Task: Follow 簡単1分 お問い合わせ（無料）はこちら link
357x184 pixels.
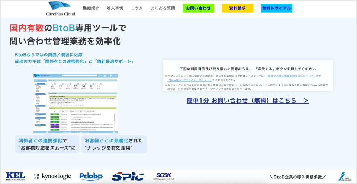Action: pyautogui.click(x=248, y=101)
